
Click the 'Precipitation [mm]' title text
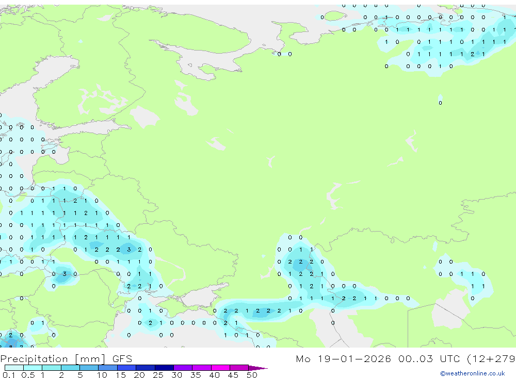tap(53, 359)
